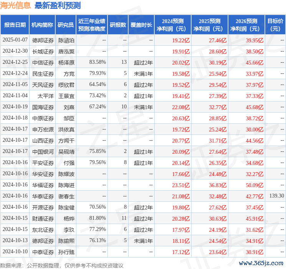Click 2025 forecast 28.60亿
Image resolution: width=286 pixels, height=269 pixels.
click(218, 51)
